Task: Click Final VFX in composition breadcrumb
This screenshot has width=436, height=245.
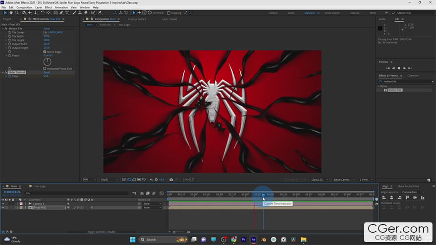Action: coord(106,25)
